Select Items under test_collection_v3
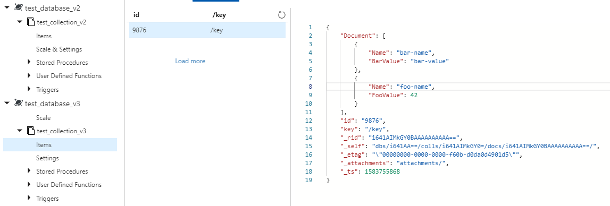 (x=60, y=144)
